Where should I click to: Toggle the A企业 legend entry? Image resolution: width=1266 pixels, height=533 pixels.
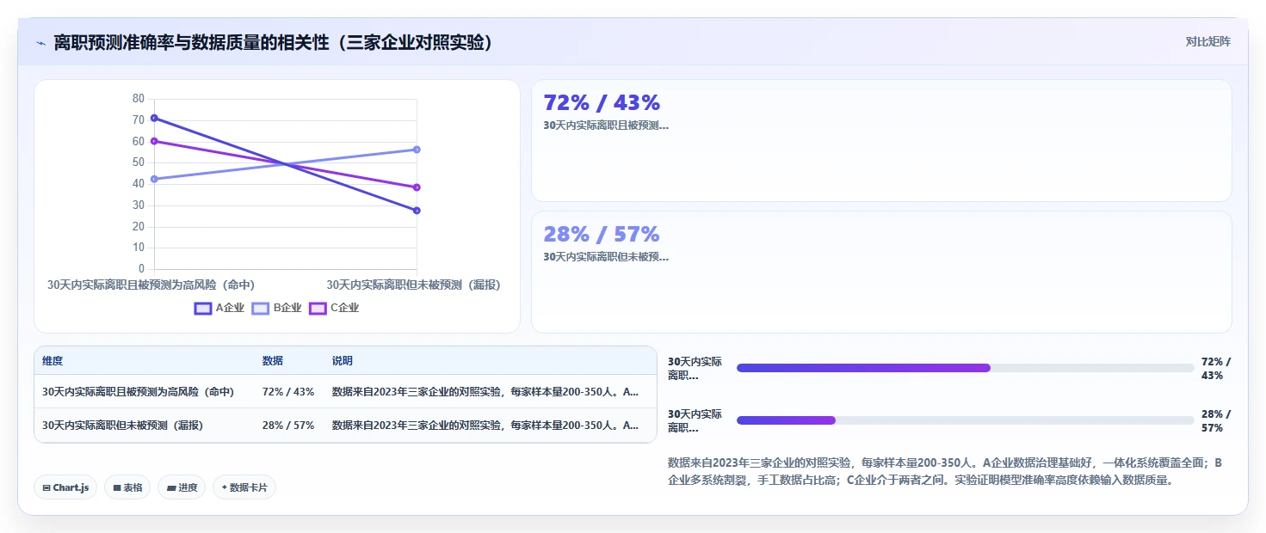(x=219, y=308)
